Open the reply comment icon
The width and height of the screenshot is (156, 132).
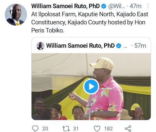(x=35, y=128)
